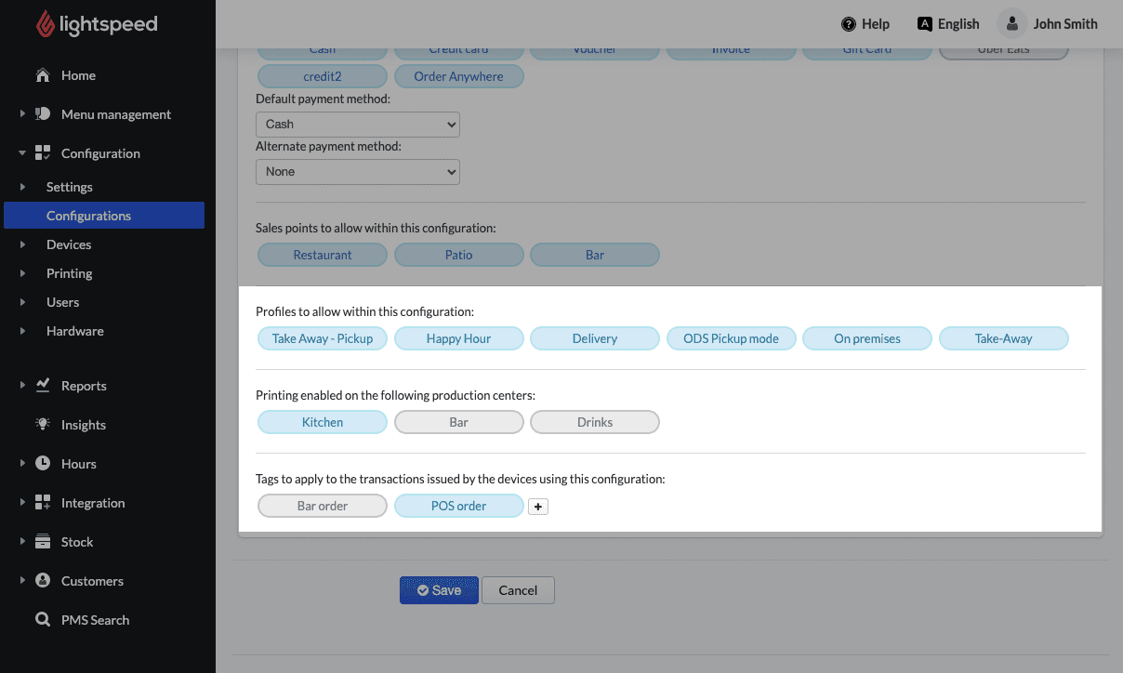Click the Cancel button
Image resolution: width=1123 pixels, height=673 pixels.
[518, 590]
